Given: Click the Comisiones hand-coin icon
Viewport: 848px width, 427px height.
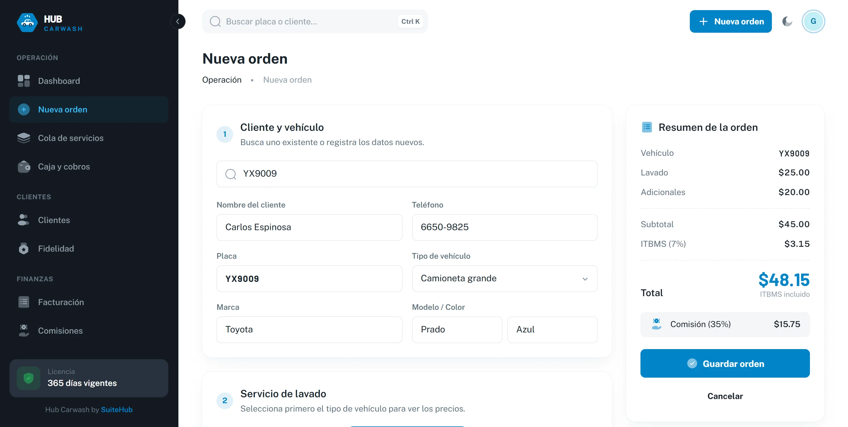Looking at the screenshot, I should point(24,331).
